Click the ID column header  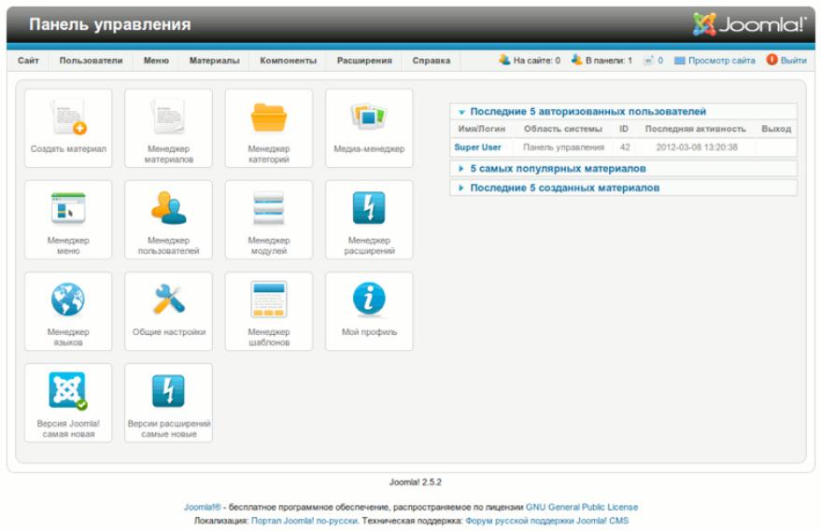pos(624,129)
